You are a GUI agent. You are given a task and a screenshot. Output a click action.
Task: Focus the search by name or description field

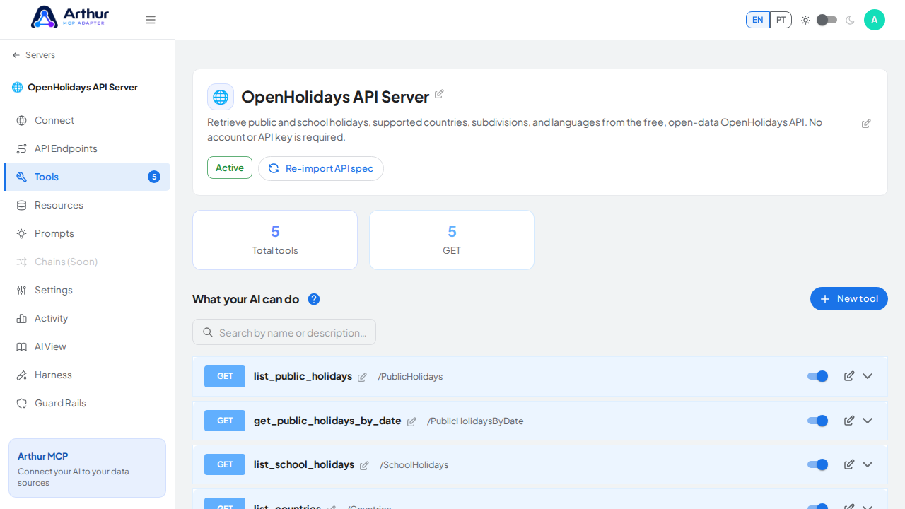pos(284,332)
